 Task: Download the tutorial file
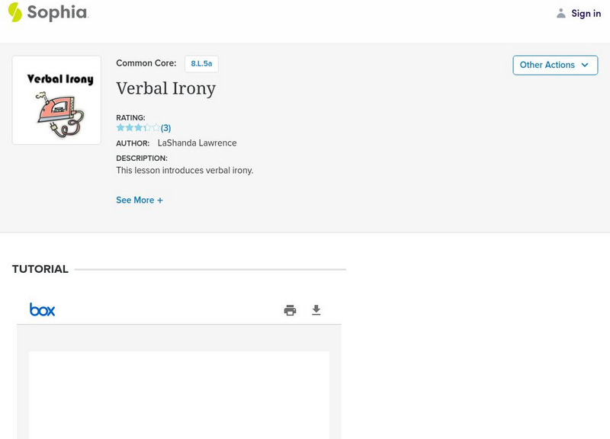316,310
